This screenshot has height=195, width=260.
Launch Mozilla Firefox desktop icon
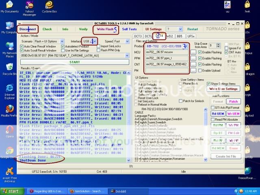click(x=9, y=111)
